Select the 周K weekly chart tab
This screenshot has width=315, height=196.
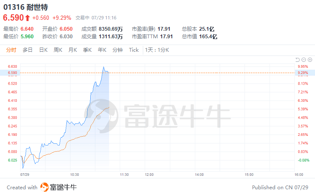(x=58, y=50)
